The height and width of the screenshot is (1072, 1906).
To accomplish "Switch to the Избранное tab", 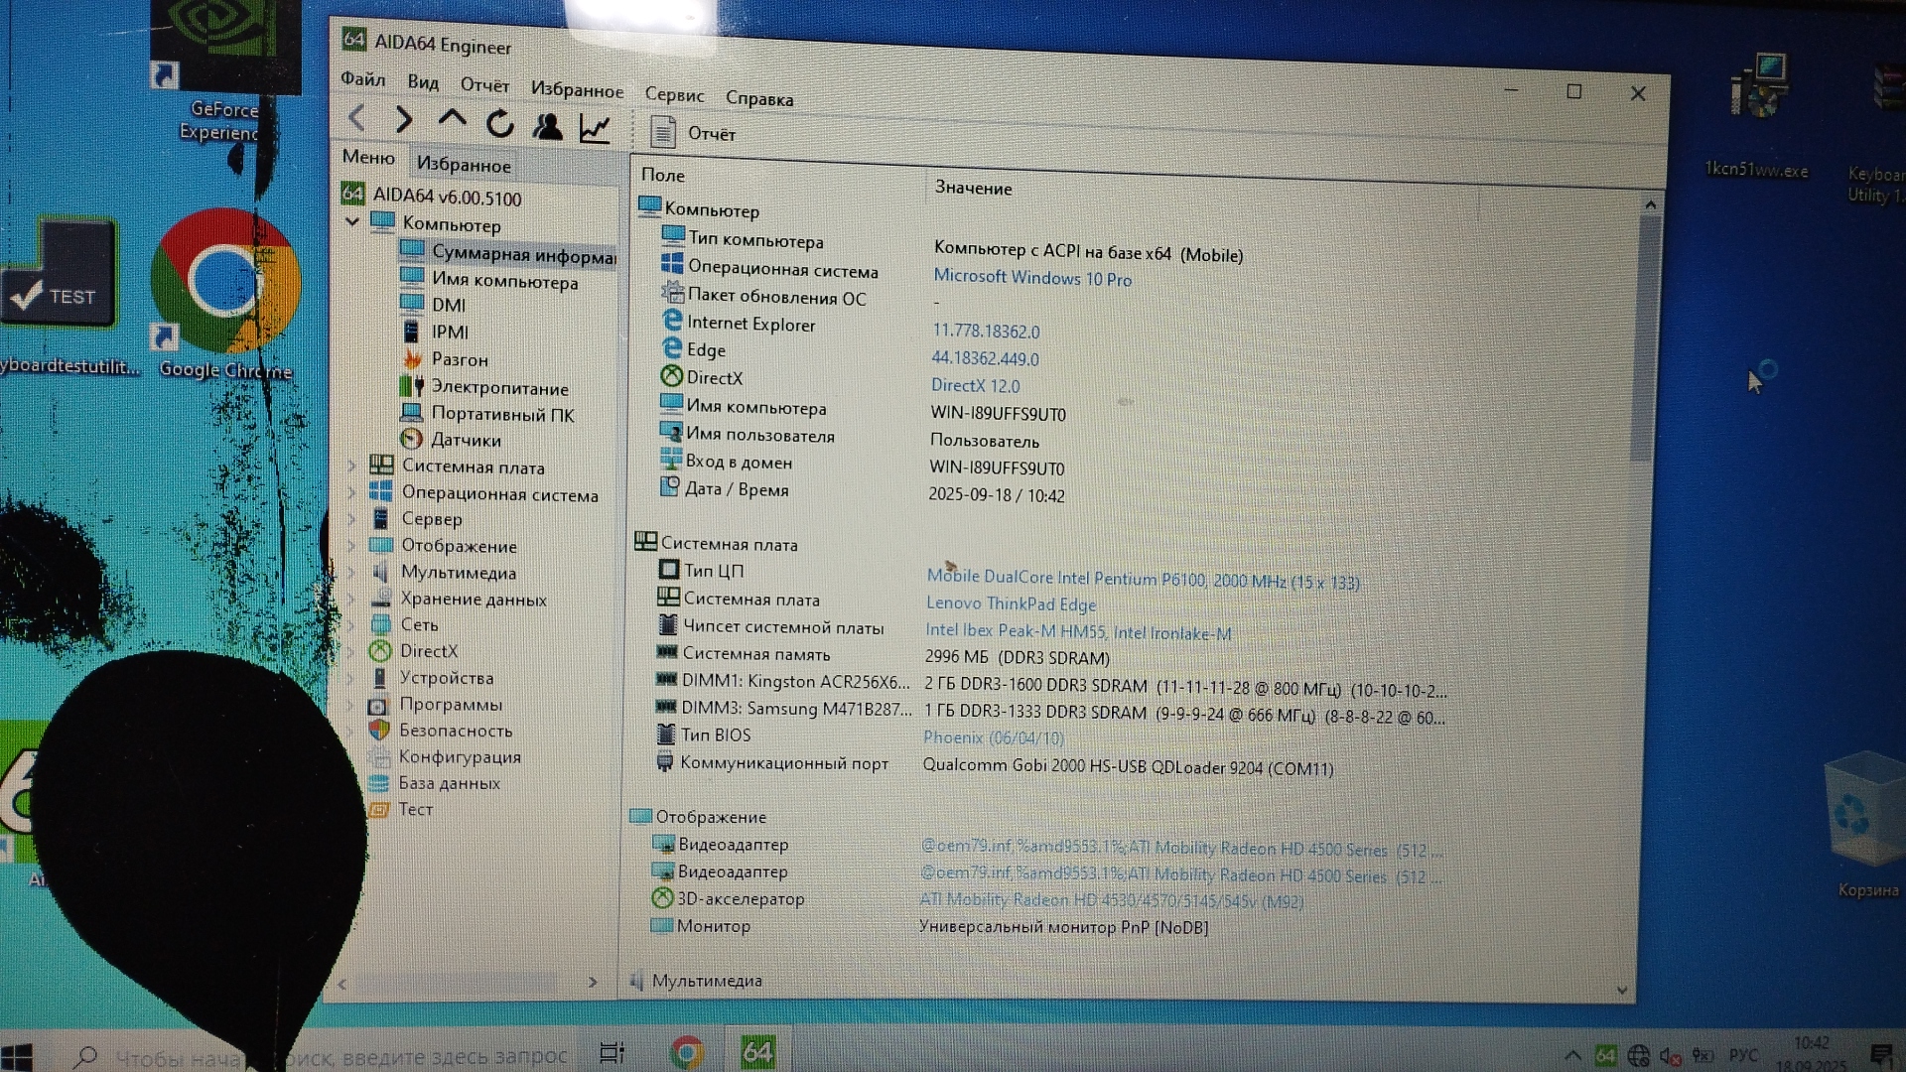I will (464, 165).
